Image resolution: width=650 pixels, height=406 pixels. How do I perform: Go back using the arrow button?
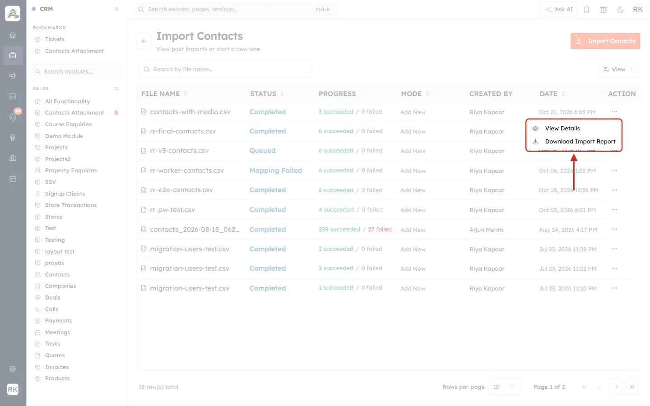tap(144, 41)
